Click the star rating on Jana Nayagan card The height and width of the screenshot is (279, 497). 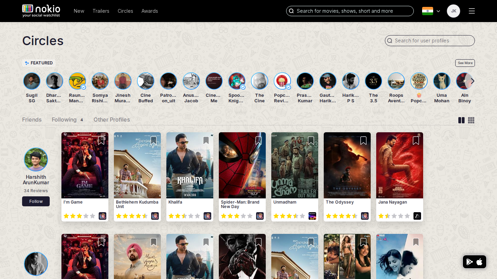394,216
